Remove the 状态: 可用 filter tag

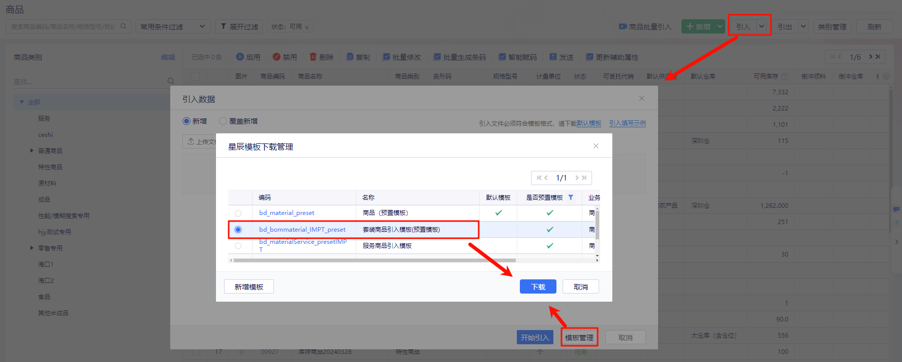click(x=307, y=27)
